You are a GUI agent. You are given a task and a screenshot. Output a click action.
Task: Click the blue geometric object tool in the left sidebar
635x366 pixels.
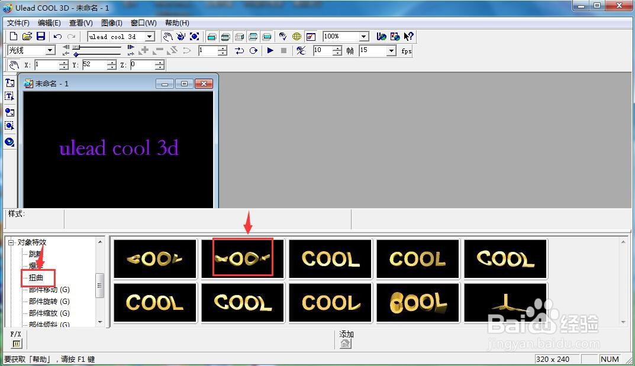pyautogui.click(x=9, y=142)
